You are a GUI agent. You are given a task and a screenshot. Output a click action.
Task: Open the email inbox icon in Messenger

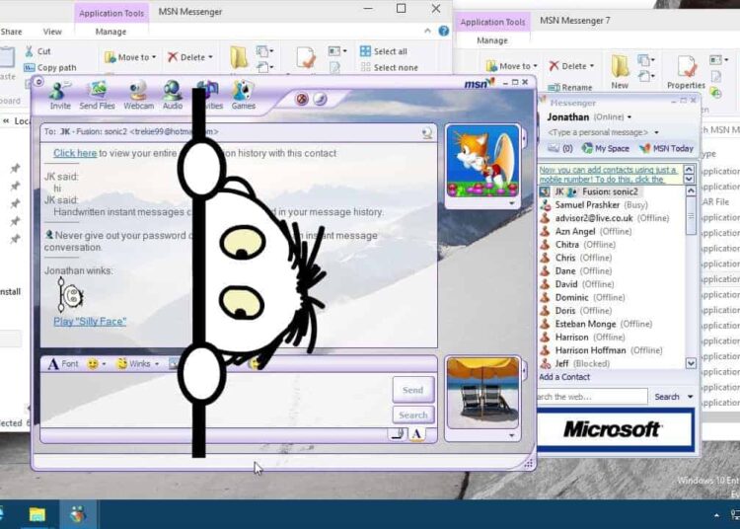(555, 148)
